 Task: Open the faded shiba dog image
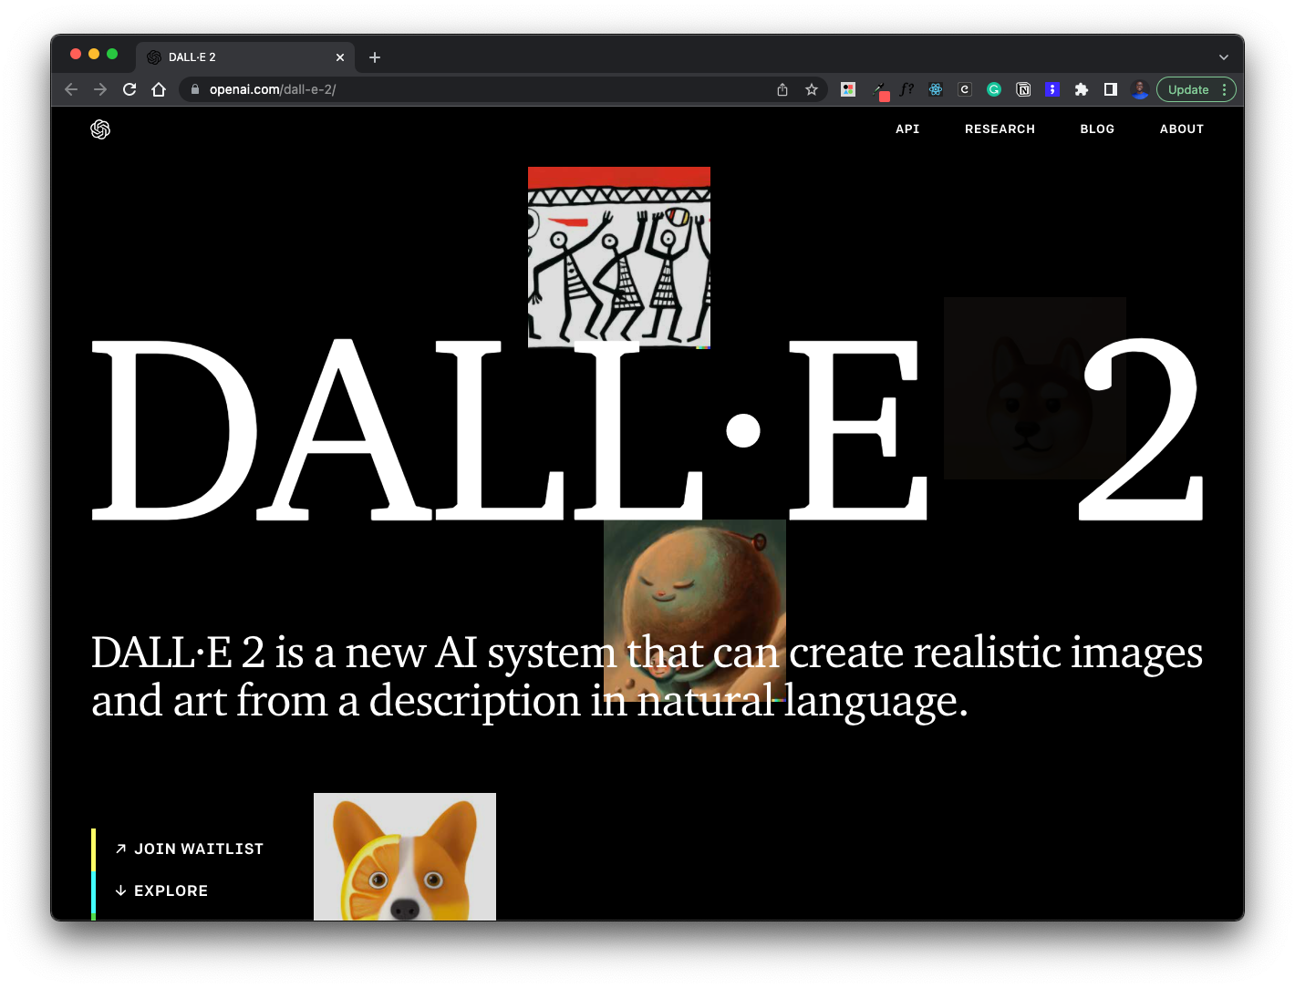[1035, 388]
